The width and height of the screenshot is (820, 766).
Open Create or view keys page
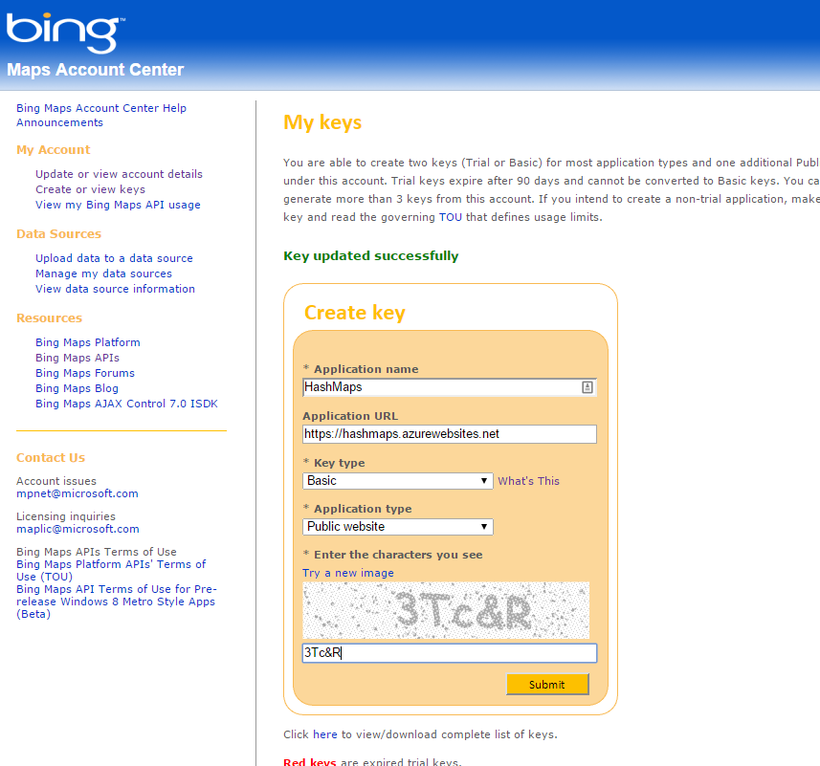(90, 189)
